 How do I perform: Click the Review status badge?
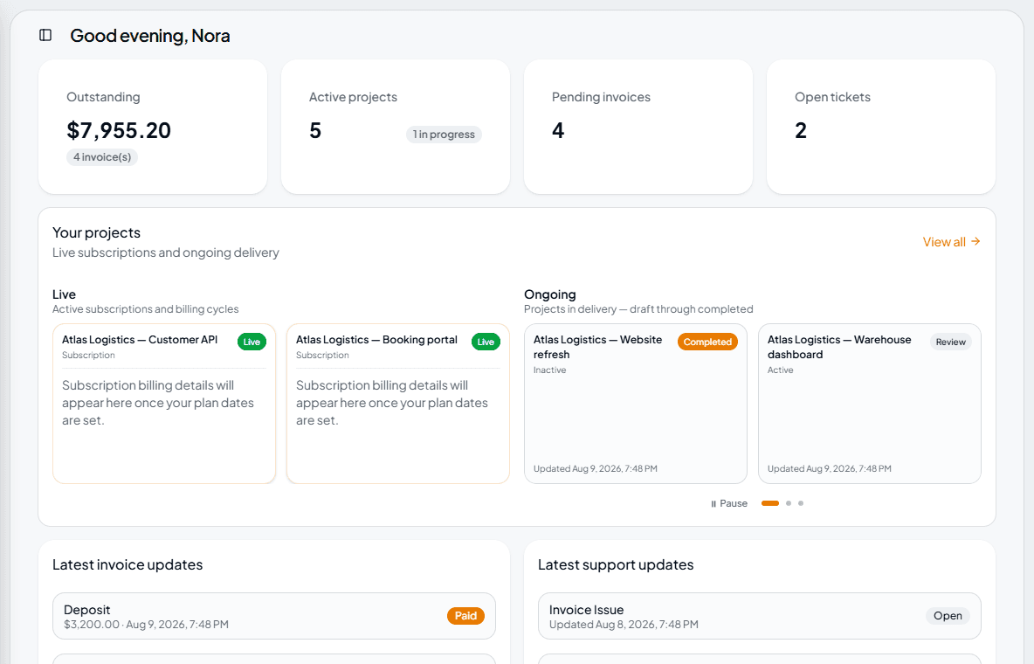[950, 342]
